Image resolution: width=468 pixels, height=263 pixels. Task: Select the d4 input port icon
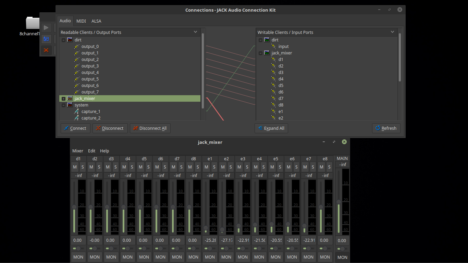coord(274,79)
